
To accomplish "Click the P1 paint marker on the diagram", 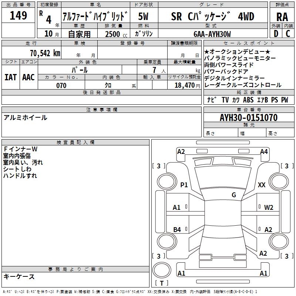I will tap(184, 185).
